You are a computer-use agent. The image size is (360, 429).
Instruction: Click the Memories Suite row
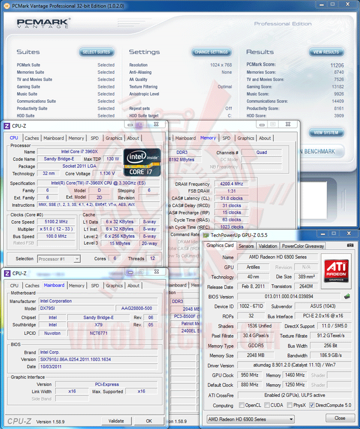[x=65, y=72]
